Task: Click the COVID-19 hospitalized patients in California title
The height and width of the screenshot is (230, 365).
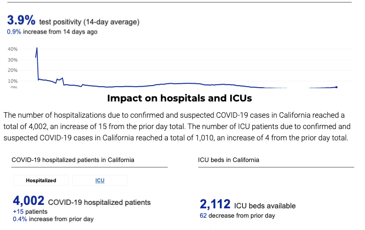Action: click(x=73, y=160)
